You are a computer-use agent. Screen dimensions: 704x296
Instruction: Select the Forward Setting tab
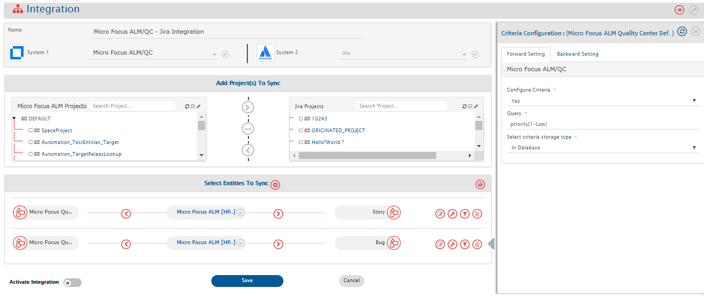click(525, 54)
